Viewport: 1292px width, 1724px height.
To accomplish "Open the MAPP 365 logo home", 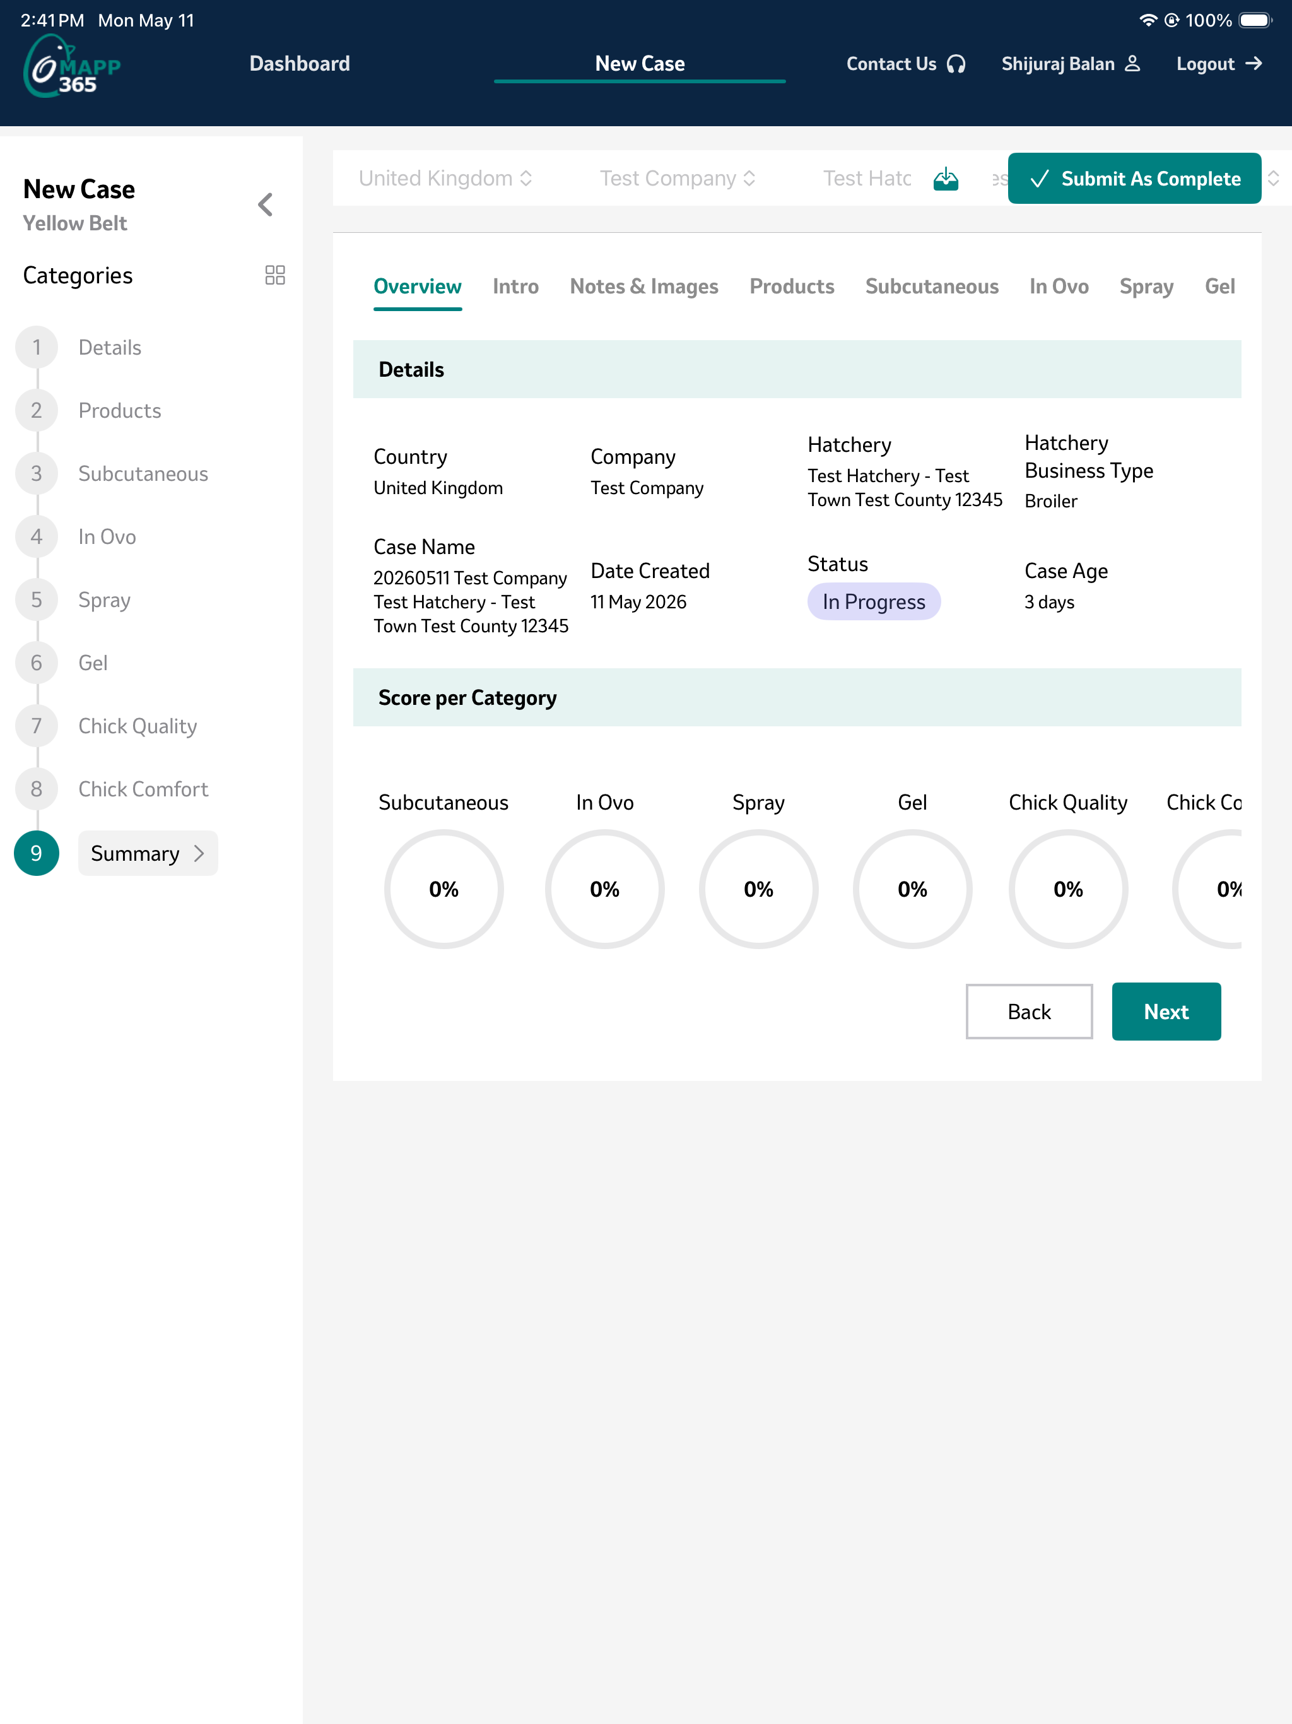I will tap(72, 66).
